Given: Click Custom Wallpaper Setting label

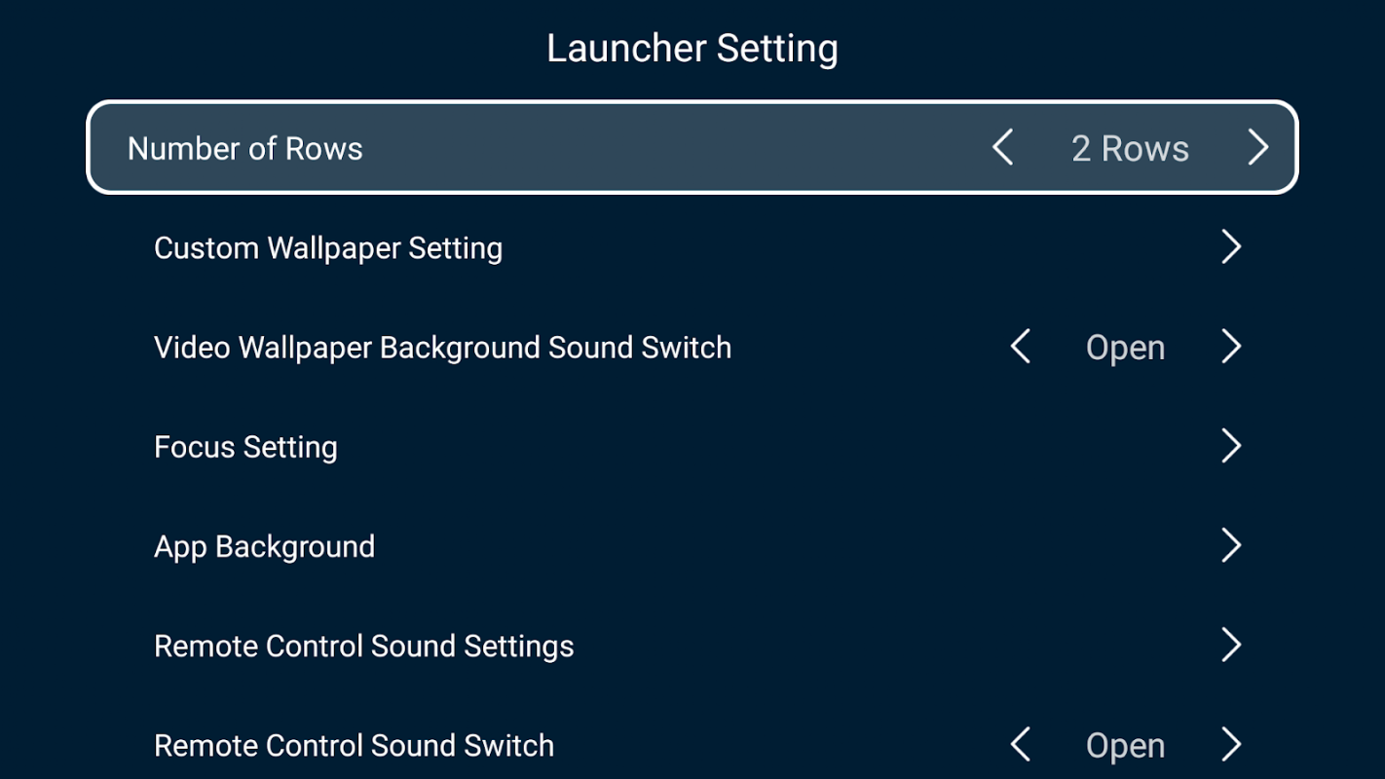Looking at the screenshot, I should coord(328,248).
